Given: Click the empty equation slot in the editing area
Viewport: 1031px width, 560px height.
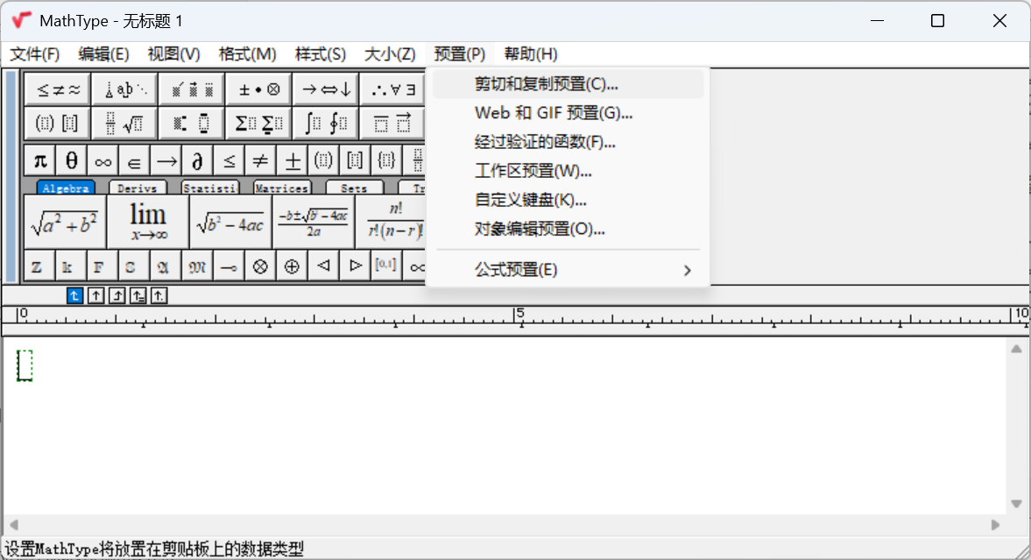Looking at the screenshot, I should click(x=25, y=365).
